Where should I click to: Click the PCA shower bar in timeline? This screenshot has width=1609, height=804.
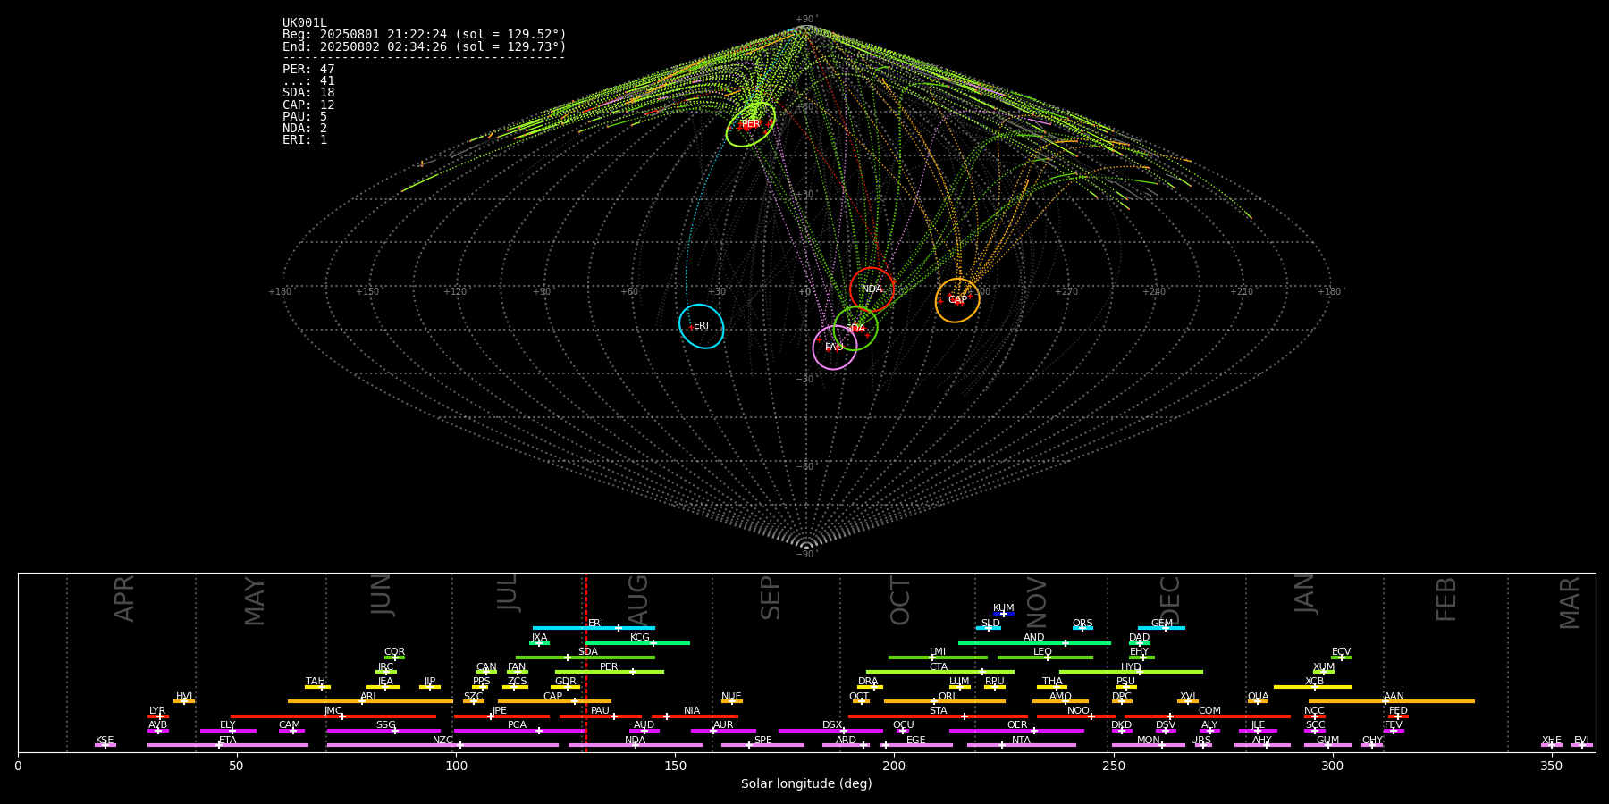pos(518,731)
